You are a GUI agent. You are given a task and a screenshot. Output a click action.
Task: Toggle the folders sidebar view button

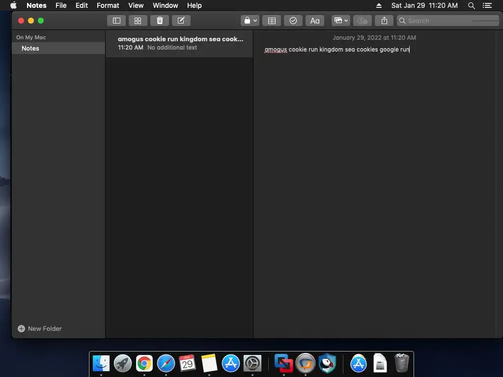[116, 21]
